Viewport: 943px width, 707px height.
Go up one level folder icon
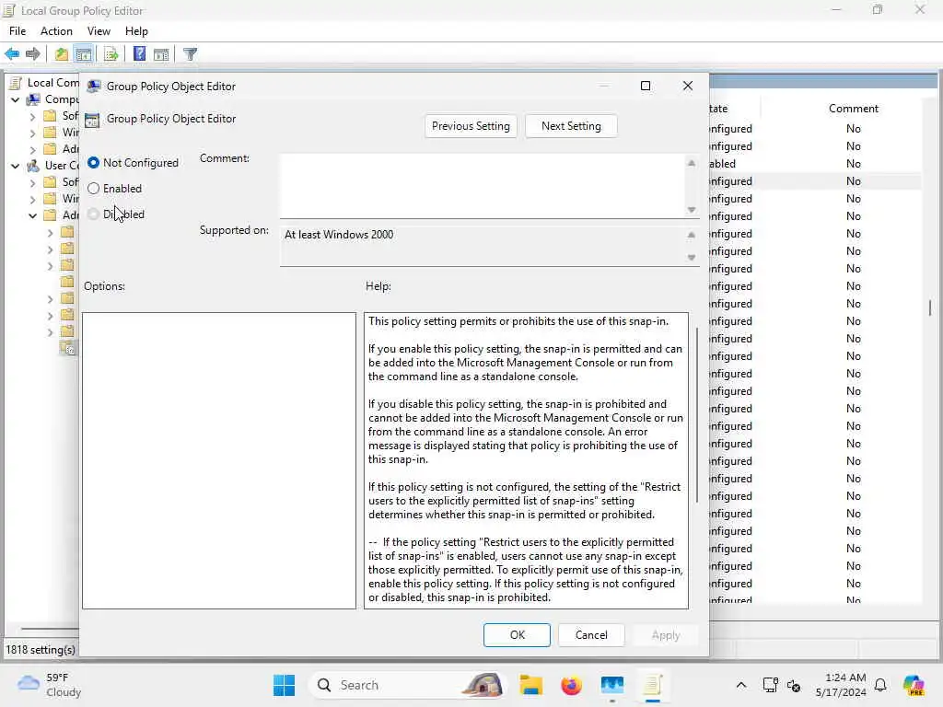point(62,54)
